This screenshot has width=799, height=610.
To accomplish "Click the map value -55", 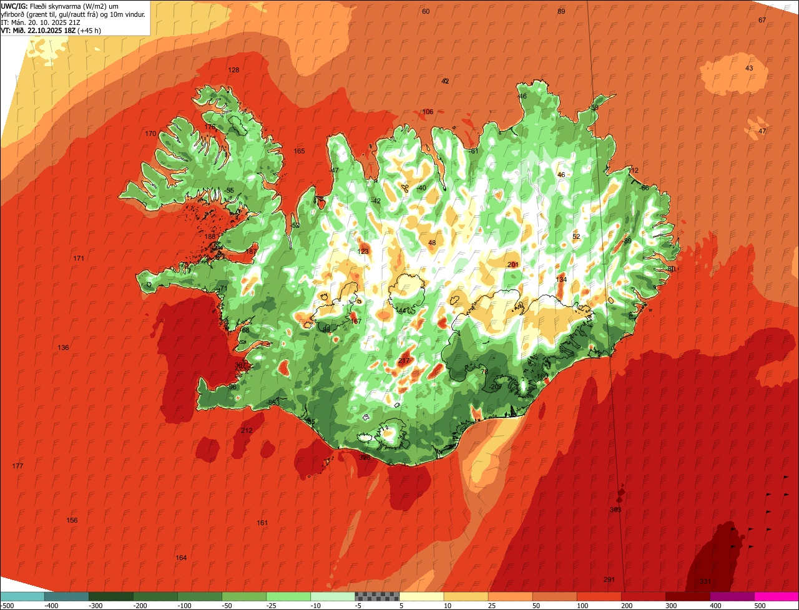I will click(229, 190).
